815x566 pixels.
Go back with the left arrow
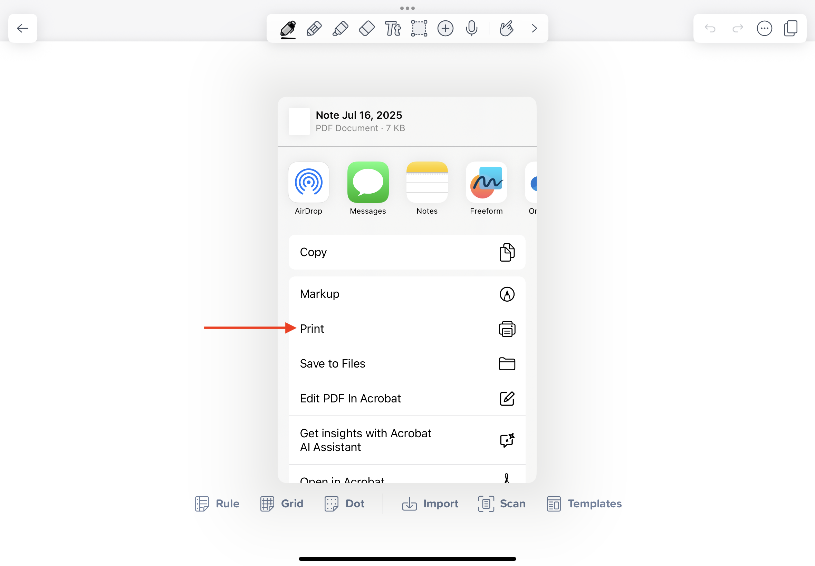[x=23, y=28]
